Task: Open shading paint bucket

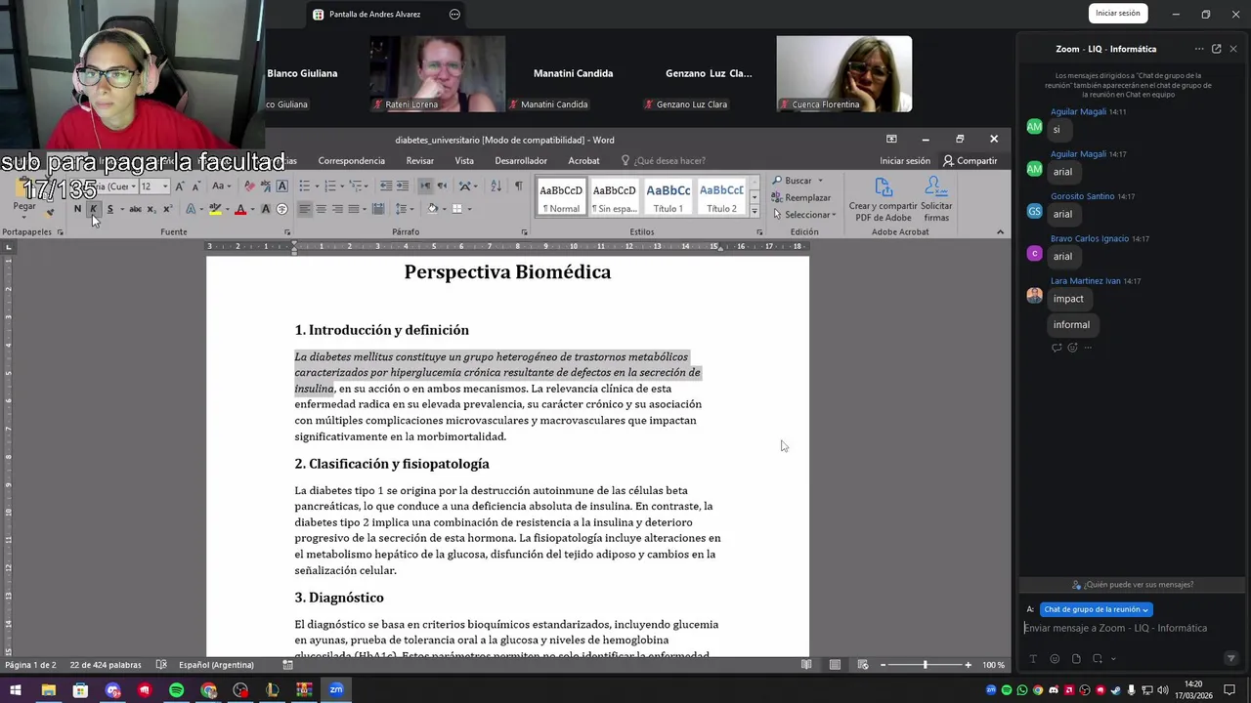Action: (433, 209)
